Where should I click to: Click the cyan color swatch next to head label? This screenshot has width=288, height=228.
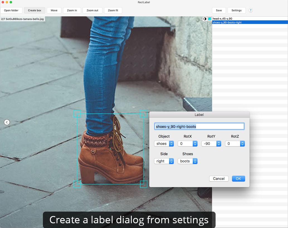tap(210, 19)
